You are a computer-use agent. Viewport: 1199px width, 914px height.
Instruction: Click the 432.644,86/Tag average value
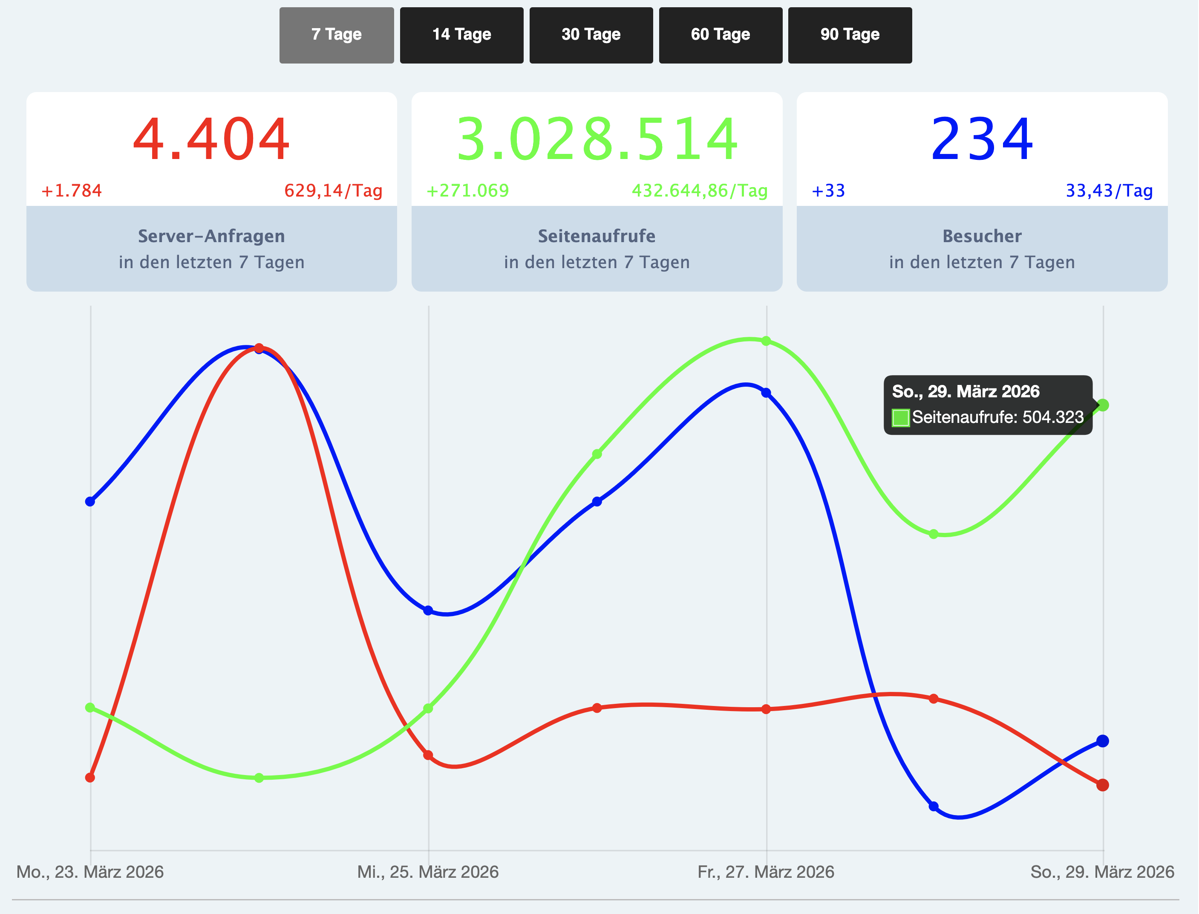tap(699, 191)
